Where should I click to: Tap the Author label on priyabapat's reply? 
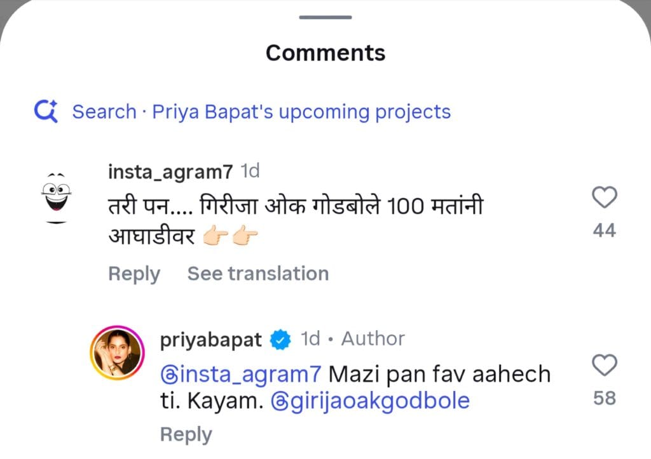pyautogui.click(x=373, y=339)
